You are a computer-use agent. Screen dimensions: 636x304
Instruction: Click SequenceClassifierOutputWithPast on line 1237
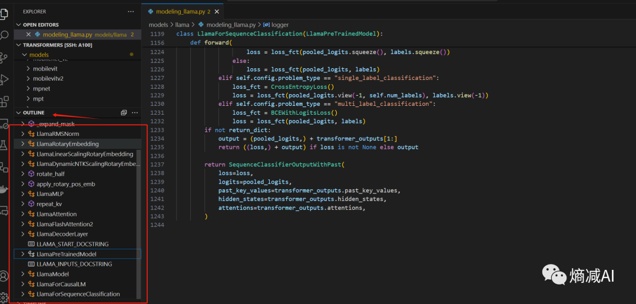coord(286,164)
